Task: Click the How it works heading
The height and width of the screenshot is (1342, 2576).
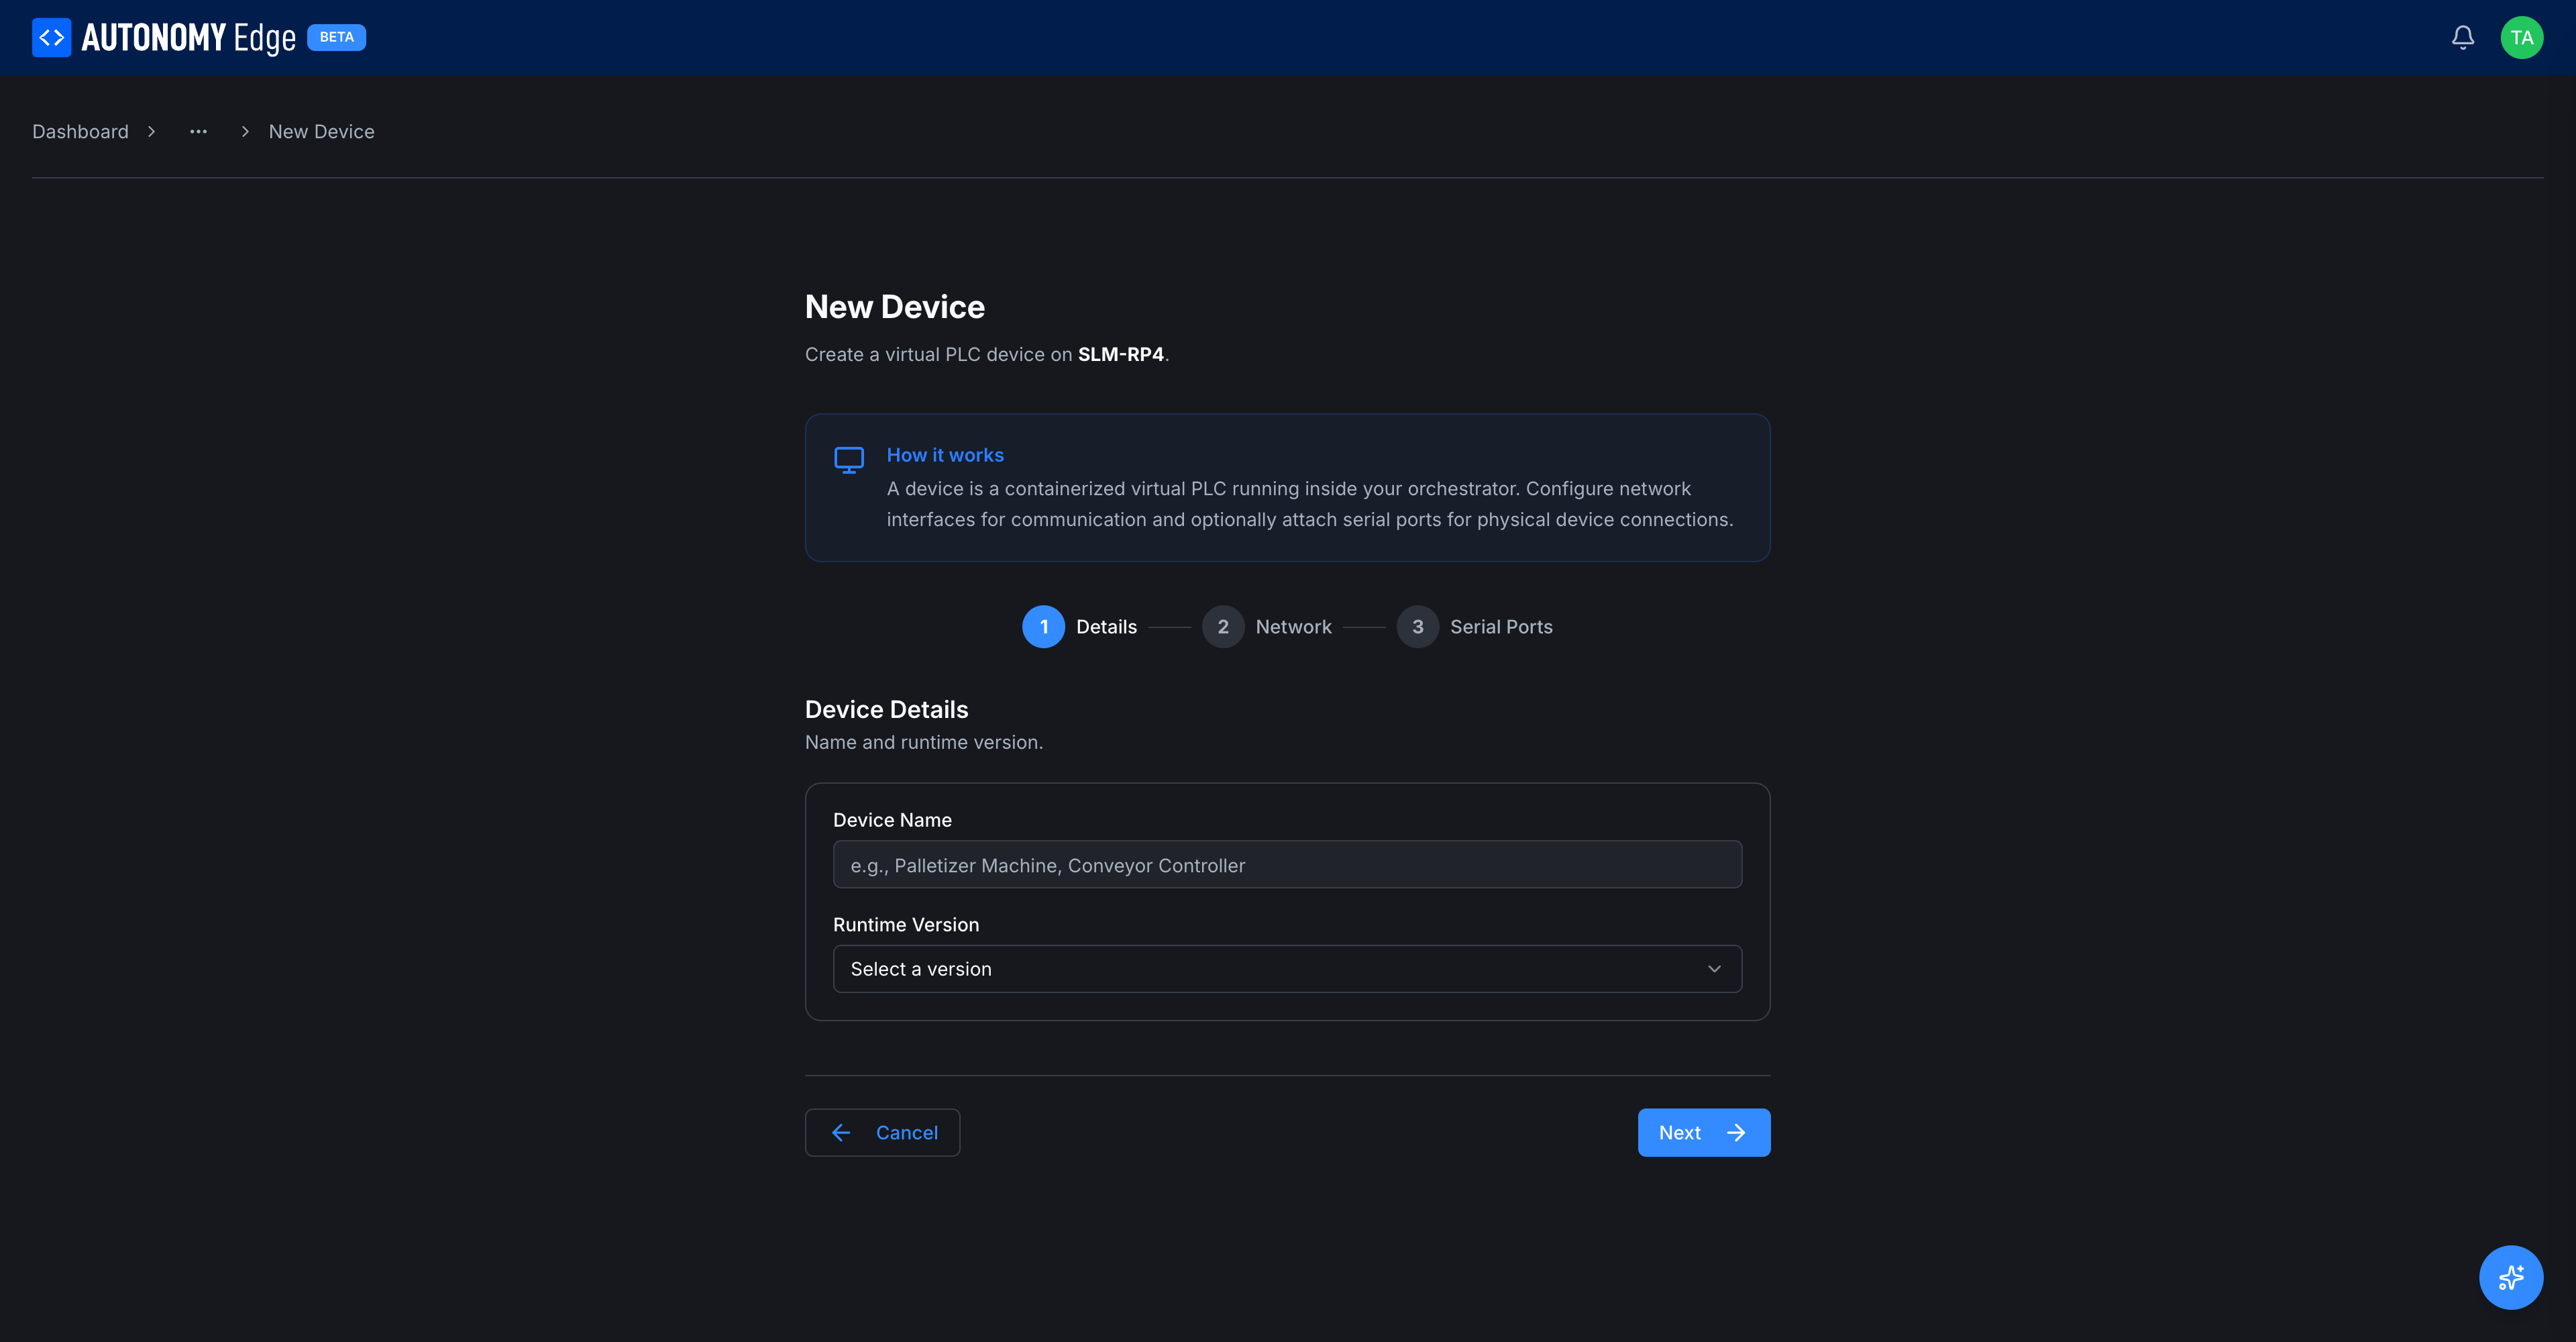Action: (945, 455)
